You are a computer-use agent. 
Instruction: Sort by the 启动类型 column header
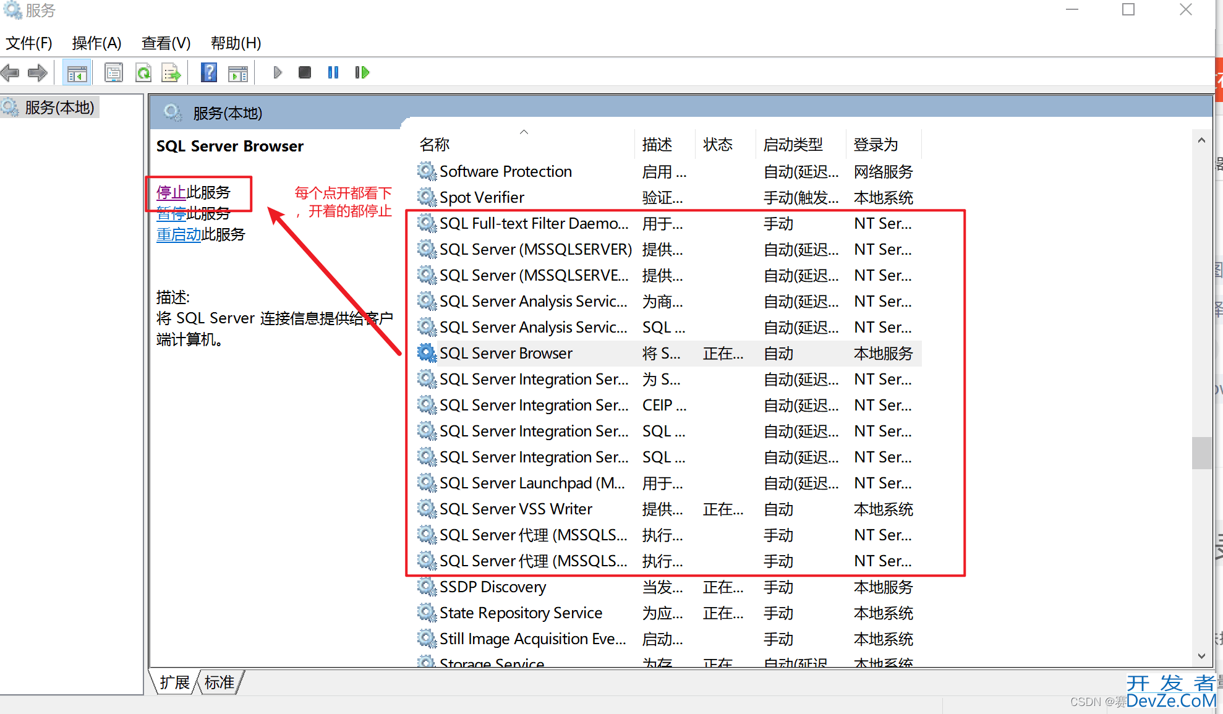click(x=801, y=145)
